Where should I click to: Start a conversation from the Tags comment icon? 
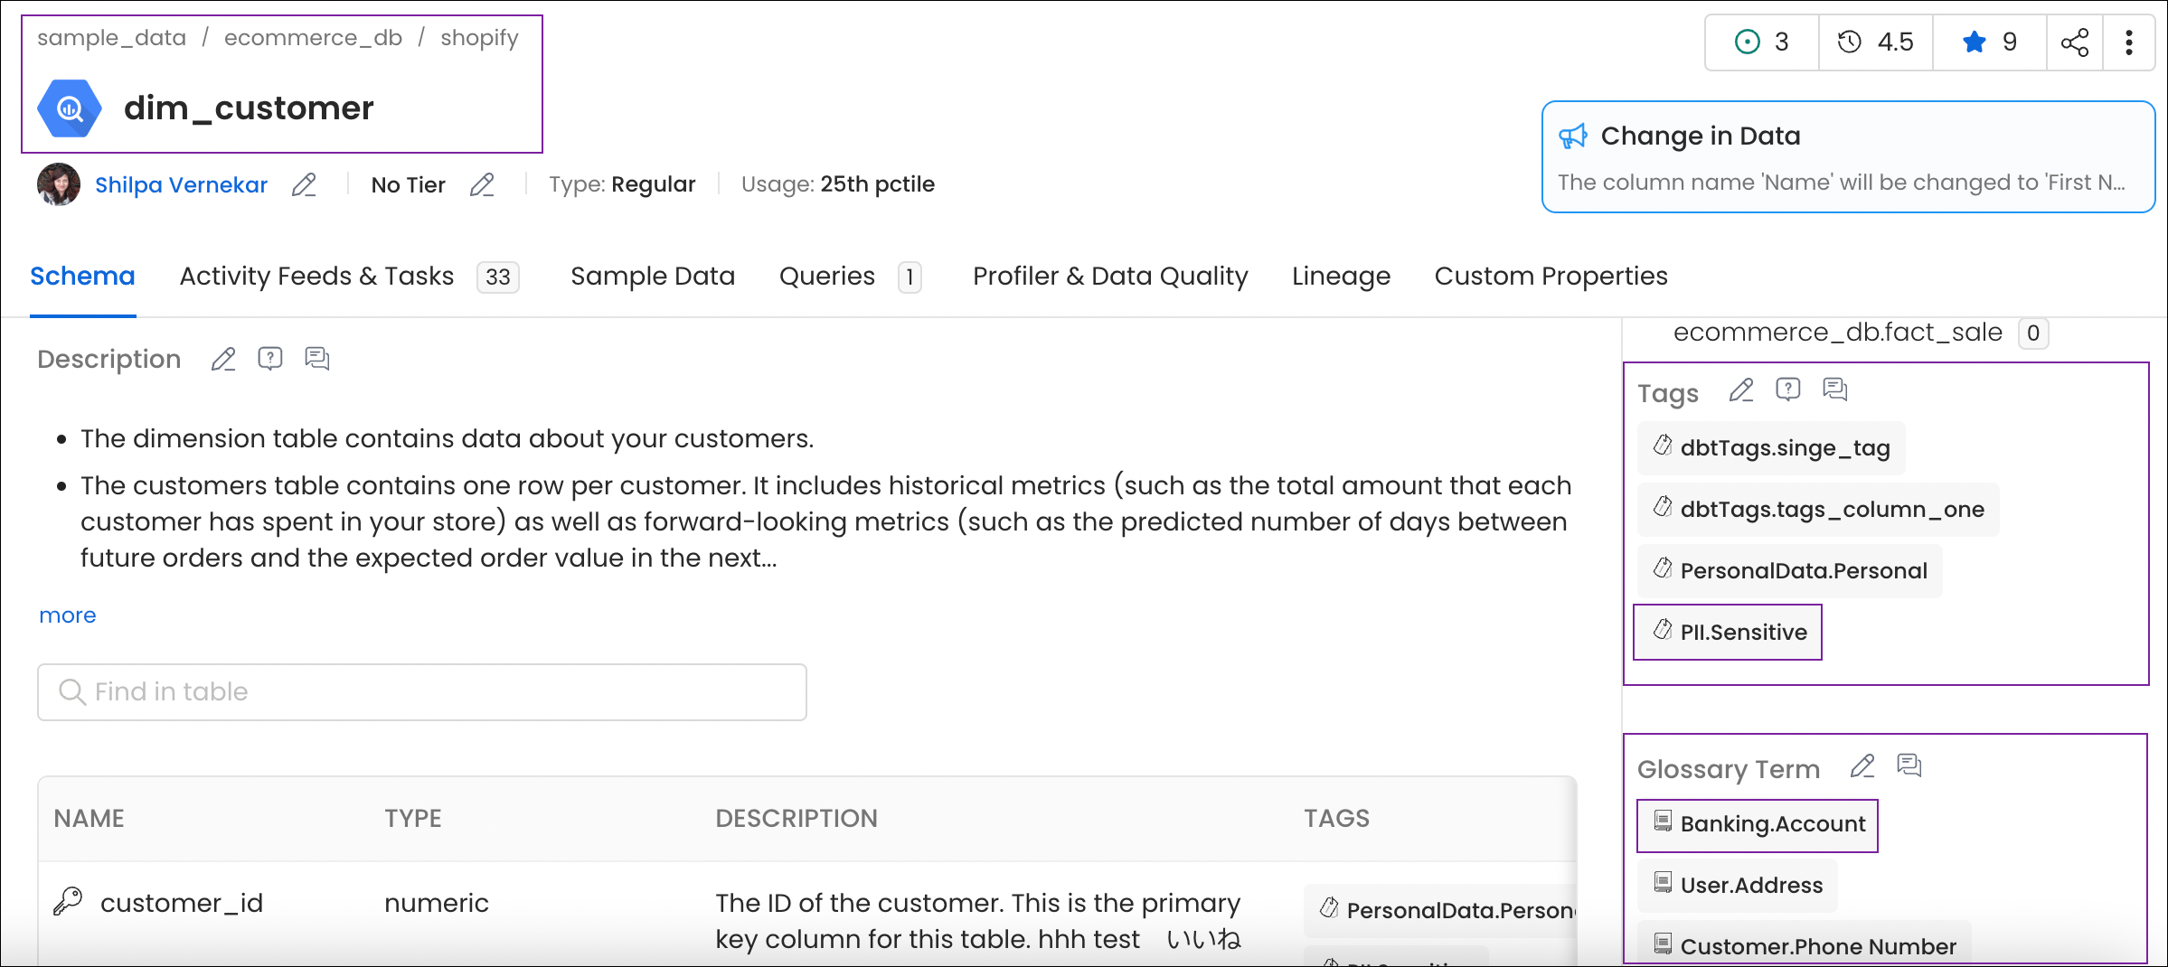point(1835,390)
